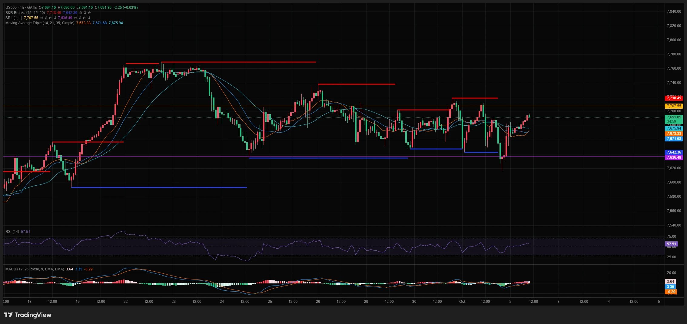Open the MACD (12, 26, close, 9) legend
Viewport: 687px width, 324px height.
(x=35, y=269)
